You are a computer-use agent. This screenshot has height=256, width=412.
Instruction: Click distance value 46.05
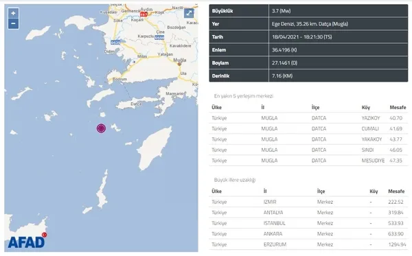[396, 150]
